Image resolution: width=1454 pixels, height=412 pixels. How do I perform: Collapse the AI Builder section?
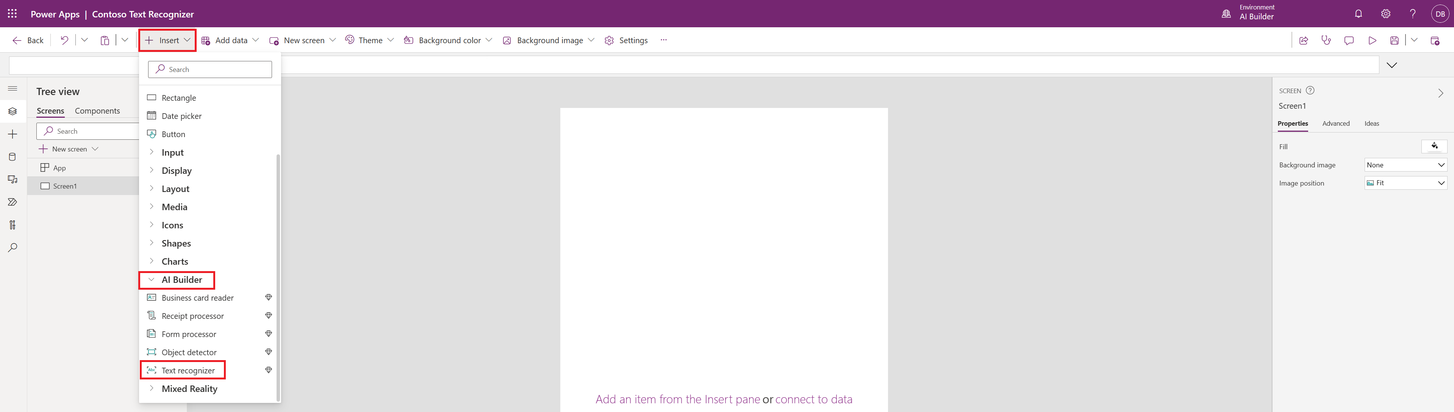[151, 279]
